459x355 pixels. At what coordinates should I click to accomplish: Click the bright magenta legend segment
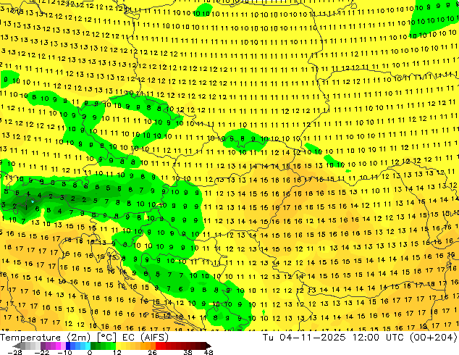(x=58, y=346)
